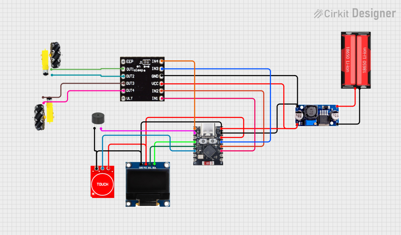This screenshot has height=235, width=401.
Task: Click the blue-wired pin on the touch sensor
Action: [x=102, y=168]
